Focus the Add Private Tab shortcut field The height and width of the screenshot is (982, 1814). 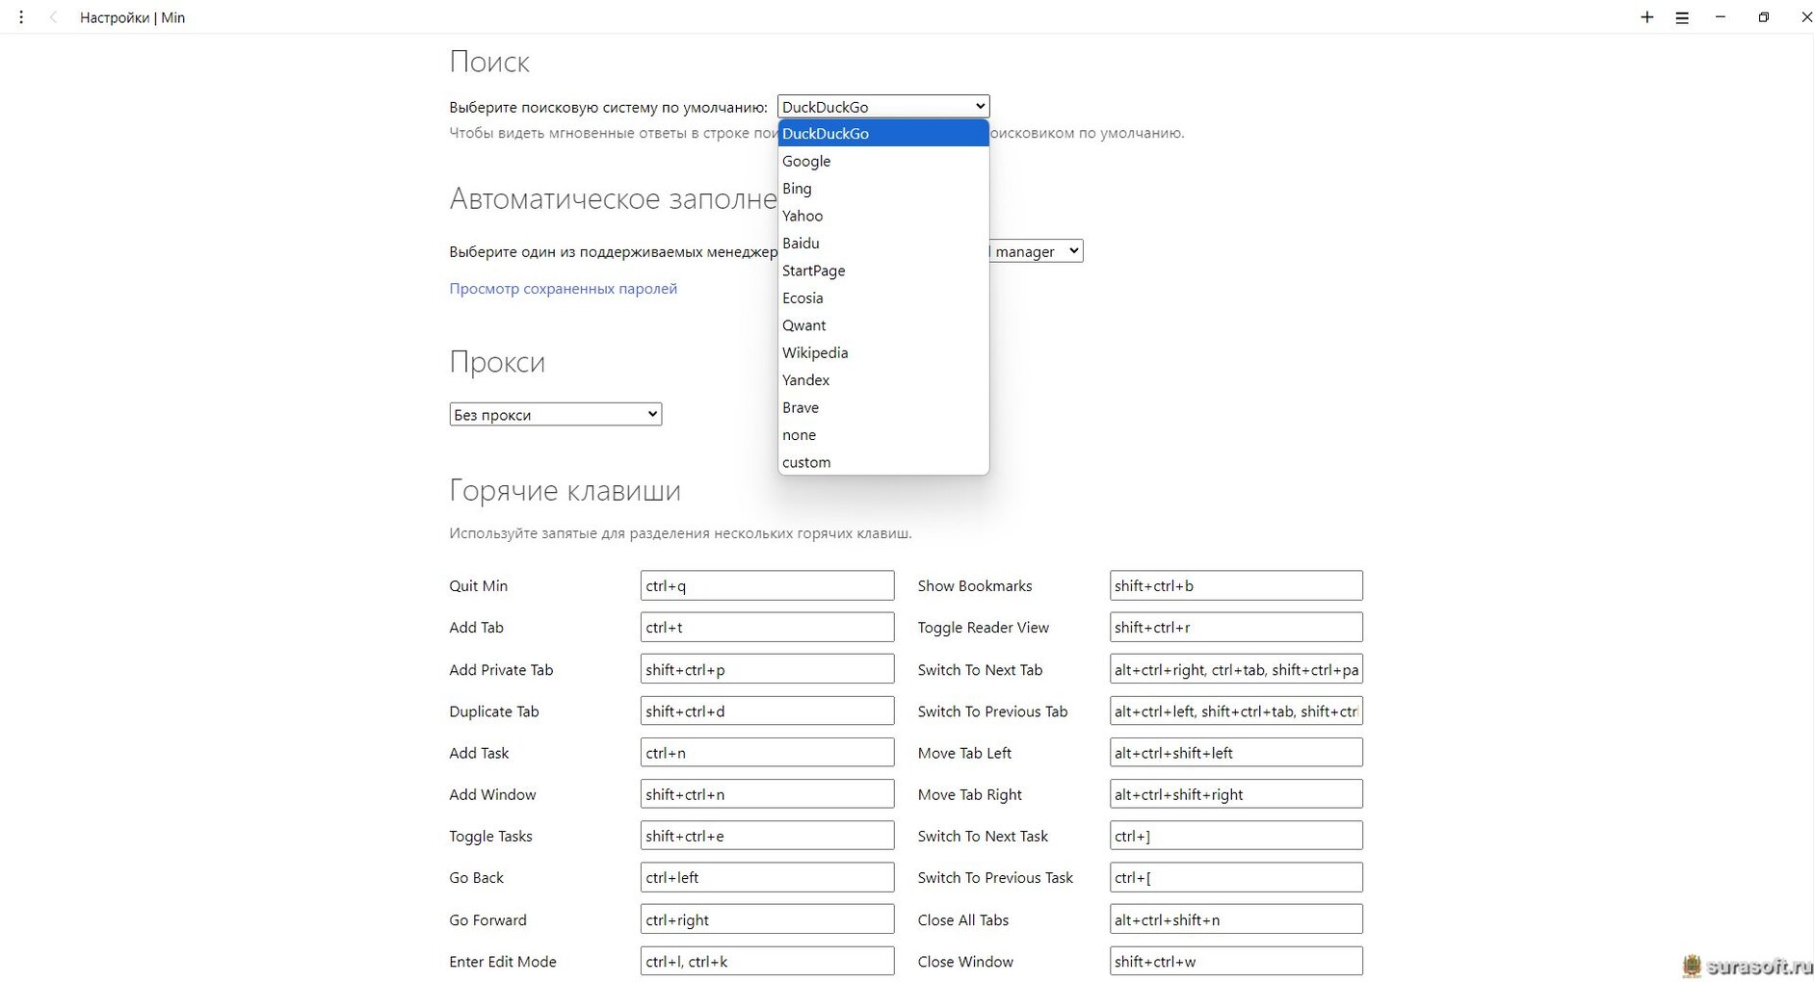(x=767, y=669)
